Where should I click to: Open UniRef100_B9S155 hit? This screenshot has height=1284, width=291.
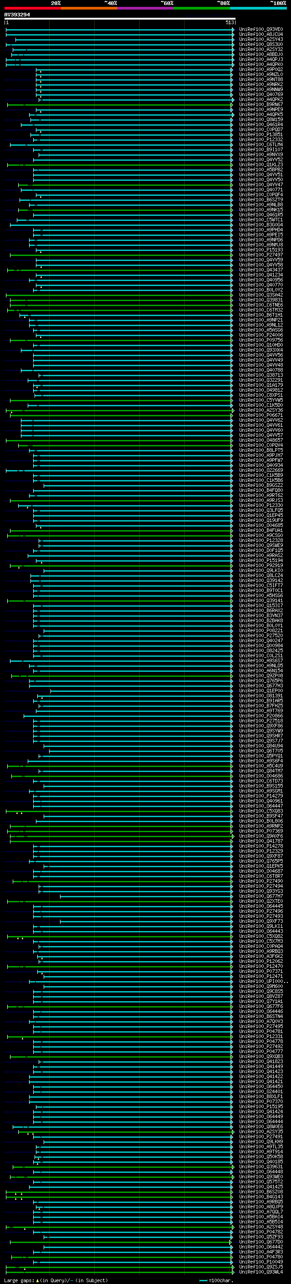pos(261,786)
